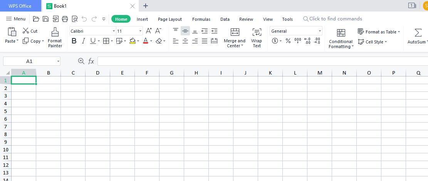Click the Export to PDF icon
The height and width of the screenshot is (181, 428).
tap(55, 19)
